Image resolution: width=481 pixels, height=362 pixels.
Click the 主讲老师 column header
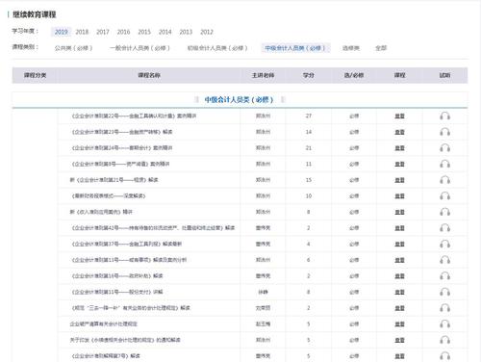coord(263,75)
